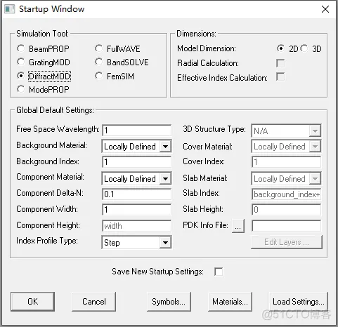Confirm settings with the OK button
The image size is (338, 327).
click(32, 302)
